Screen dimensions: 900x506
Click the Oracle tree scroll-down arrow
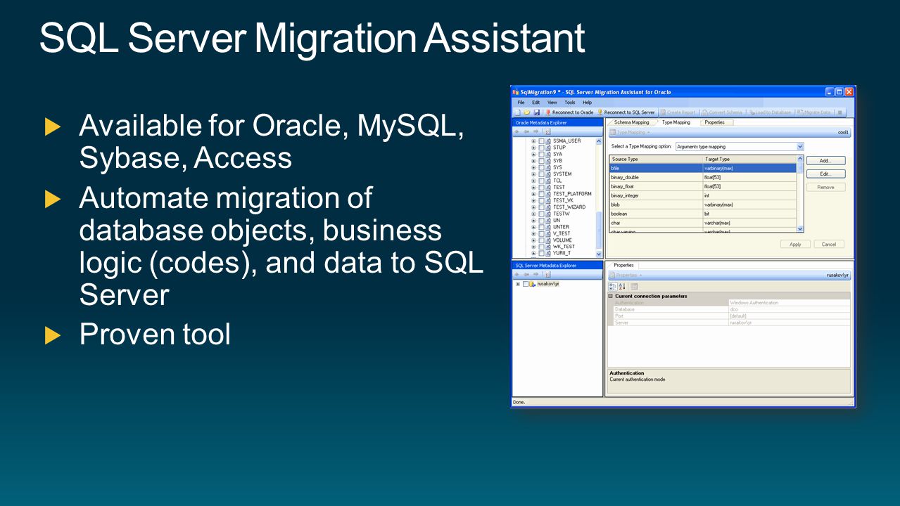[599, 254]
